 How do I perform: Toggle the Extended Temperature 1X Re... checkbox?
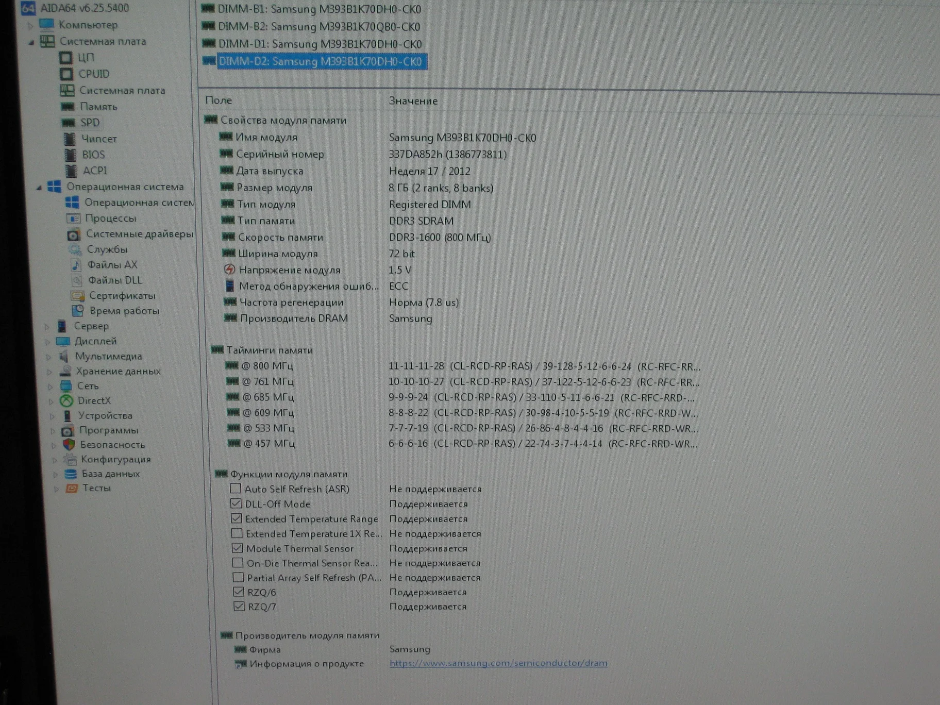pos(237,533)
